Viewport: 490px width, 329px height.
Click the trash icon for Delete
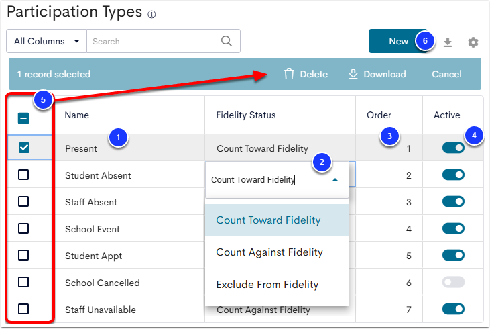coord(289,74)
